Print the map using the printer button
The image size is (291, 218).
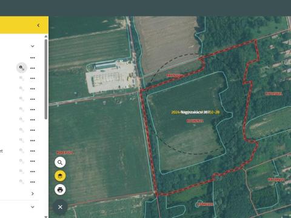point(60,190)
